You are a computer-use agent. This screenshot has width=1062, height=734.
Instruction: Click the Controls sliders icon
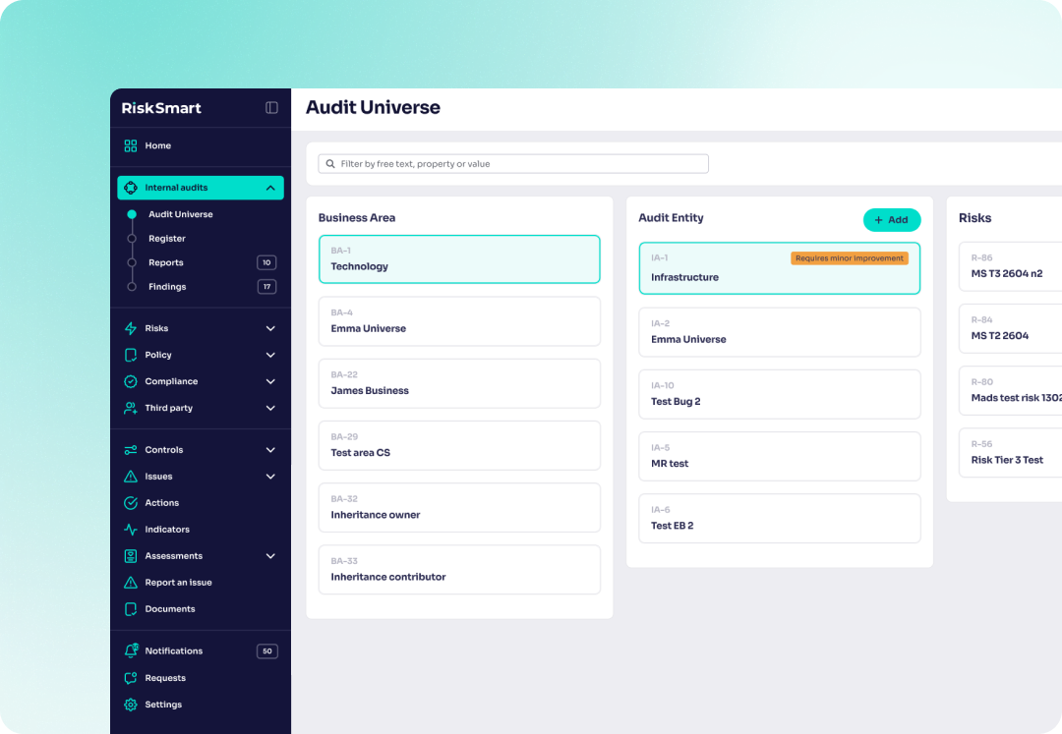coord(131,449)
